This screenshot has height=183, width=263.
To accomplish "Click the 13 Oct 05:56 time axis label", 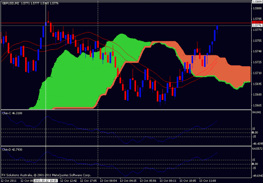I will pyautogui.click(x=148, y=181).
